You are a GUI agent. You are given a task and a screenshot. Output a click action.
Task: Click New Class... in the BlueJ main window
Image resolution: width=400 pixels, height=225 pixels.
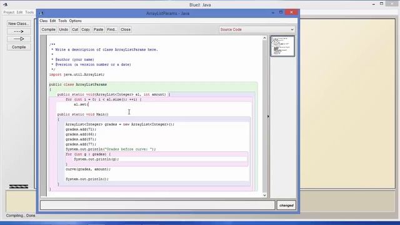[x=19, y=24]
